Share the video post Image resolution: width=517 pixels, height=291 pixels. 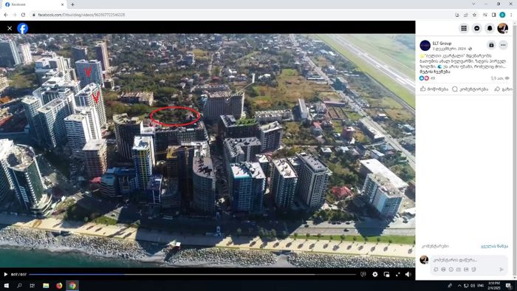point(503,89)
